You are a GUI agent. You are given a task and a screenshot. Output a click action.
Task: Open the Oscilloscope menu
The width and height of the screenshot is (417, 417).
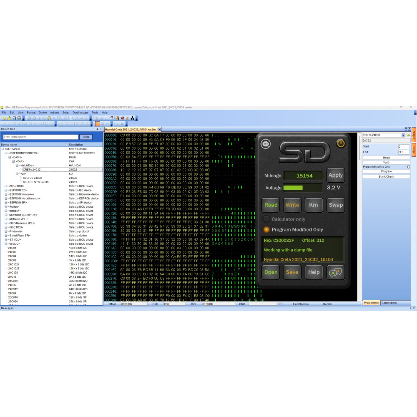click(x=80, y=113)
